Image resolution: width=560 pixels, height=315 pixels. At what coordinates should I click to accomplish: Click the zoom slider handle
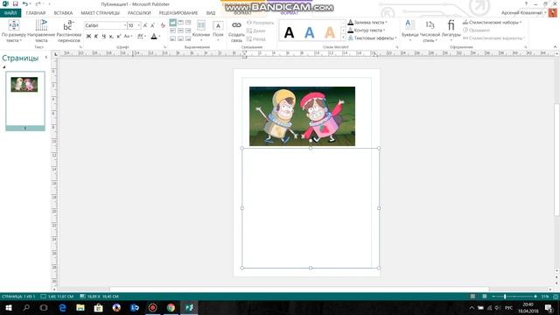[505, 297]
